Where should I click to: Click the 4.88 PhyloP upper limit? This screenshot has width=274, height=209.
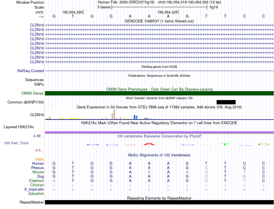pos(37,136)
